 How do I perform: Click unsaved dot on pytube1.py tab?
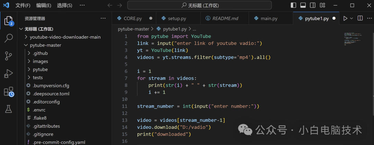(334, 18)
